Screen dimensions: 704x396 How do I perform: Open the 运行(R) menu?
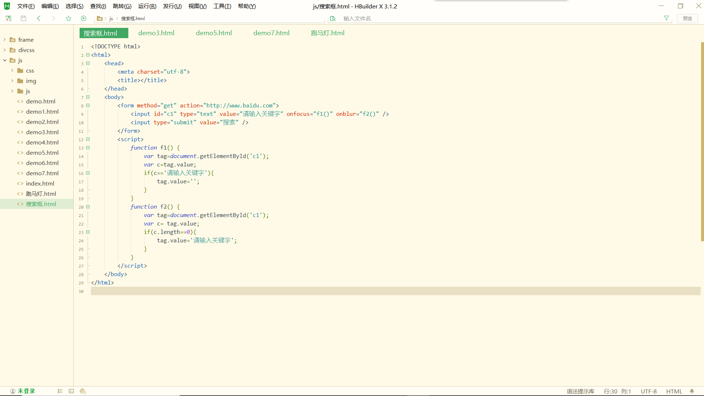click(x=147, y=6)
